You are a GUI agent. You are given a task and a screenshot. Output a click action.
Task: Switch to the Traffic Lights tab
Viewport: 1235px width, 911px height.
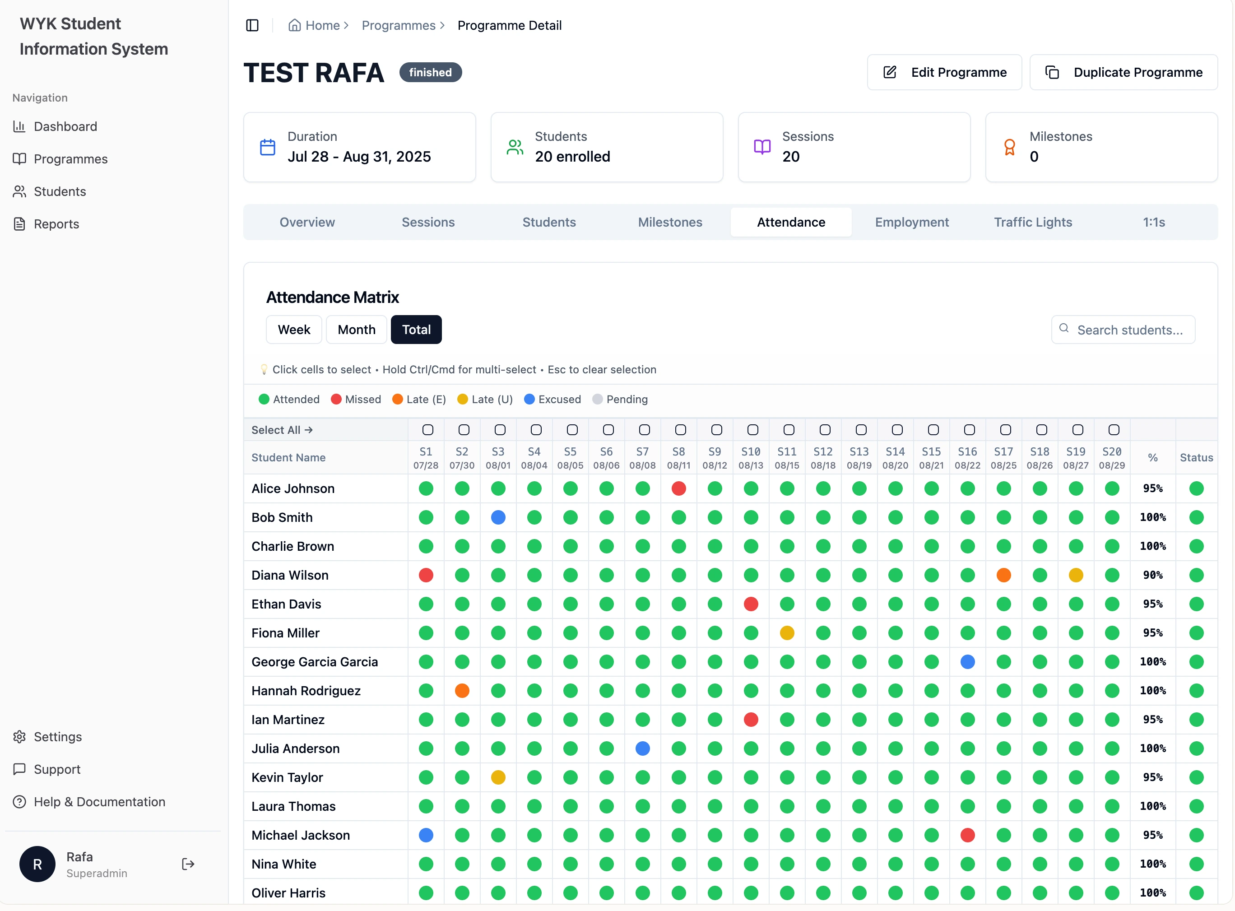pos(1033,222)
